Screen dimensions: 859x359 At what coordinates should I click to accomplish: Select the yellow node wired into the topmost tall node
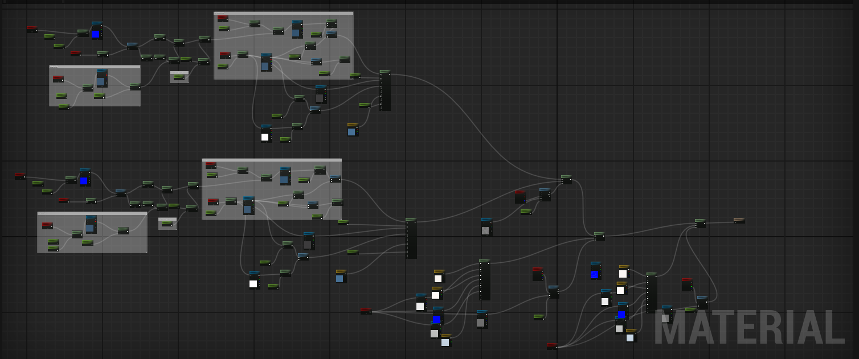pos(353,130)
